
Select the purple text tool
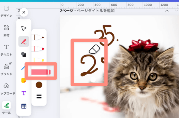pos(24,93)
